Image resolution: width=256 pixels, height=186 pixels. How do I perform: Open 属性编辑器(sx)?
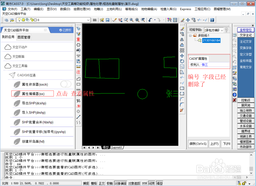pyautogui.click(x=33, y=94)
